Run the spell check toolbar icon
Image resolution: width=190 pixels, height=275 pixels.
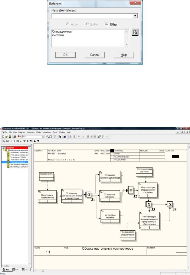tap(55, 137)
